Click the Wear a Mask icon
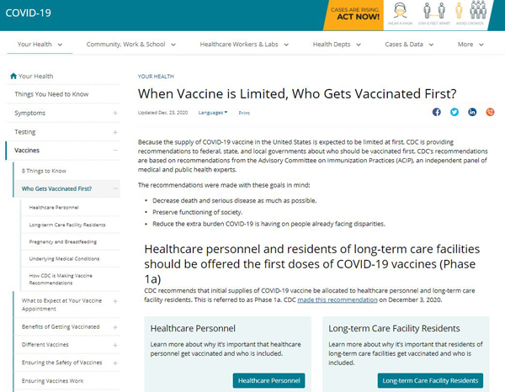The image size is (505, 392). [x=400, y=13]
